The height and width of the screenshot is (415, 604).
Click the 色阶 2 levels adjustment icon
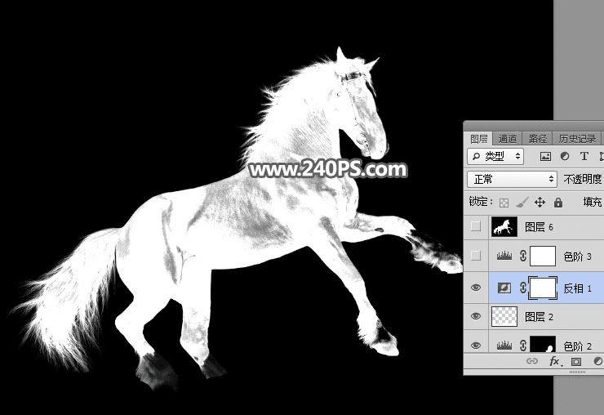pyautogui.click(x=504, y=346)
